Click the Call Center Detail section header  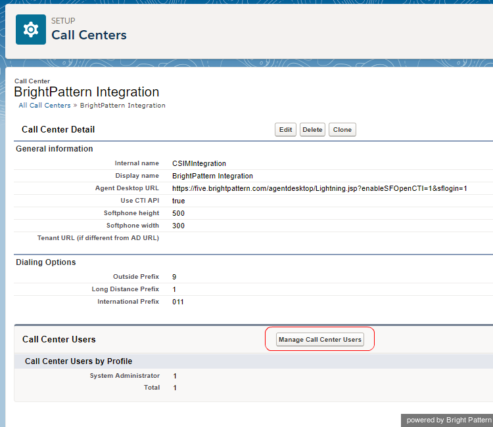[x=58, y=130]
